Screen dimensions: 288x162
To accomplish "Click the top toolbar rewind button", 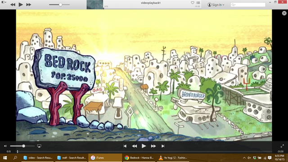I will (13, 4).
